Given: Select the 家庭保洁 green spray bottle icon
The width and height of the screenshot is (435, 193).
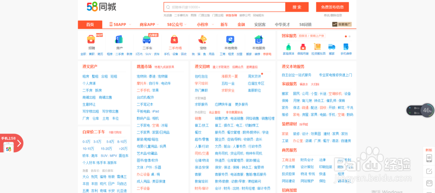Looking at the screenshot, I should 288,47.
